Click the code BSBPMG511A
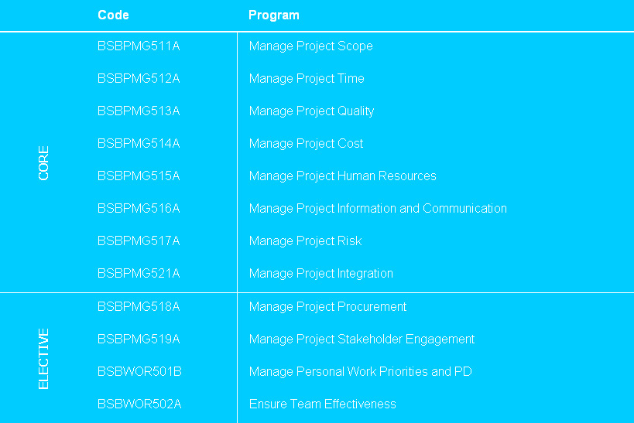This screenshot has width=634, height=423. (x=139, y=46)
